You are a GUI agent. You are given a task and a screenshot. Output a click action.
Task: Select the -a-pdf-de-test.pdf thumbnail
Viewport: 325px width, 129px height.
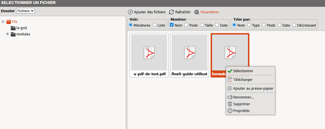(x=149, y=53)
